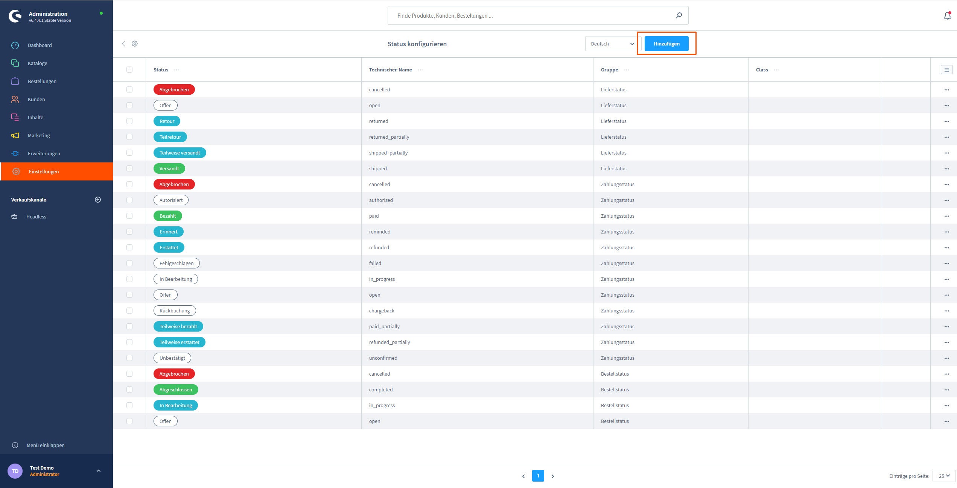Screen dimensions: 957x488
Task: Check the Versandt row checkbox
Action: tap(129, 168)
